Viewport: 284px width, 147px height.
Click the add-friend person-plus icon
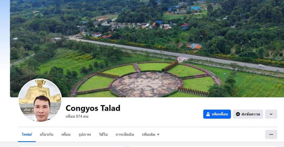point(208,114)
